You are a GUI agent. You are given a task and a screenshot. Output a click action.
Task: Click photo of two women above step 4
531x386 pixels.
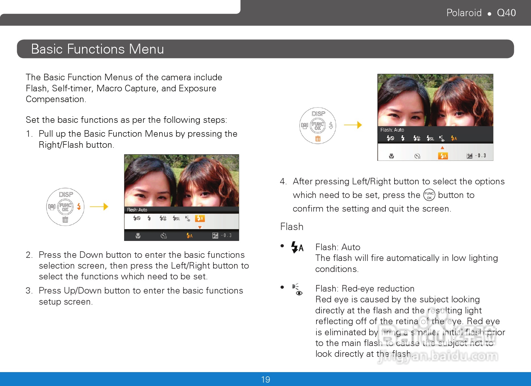click(435, 100)
